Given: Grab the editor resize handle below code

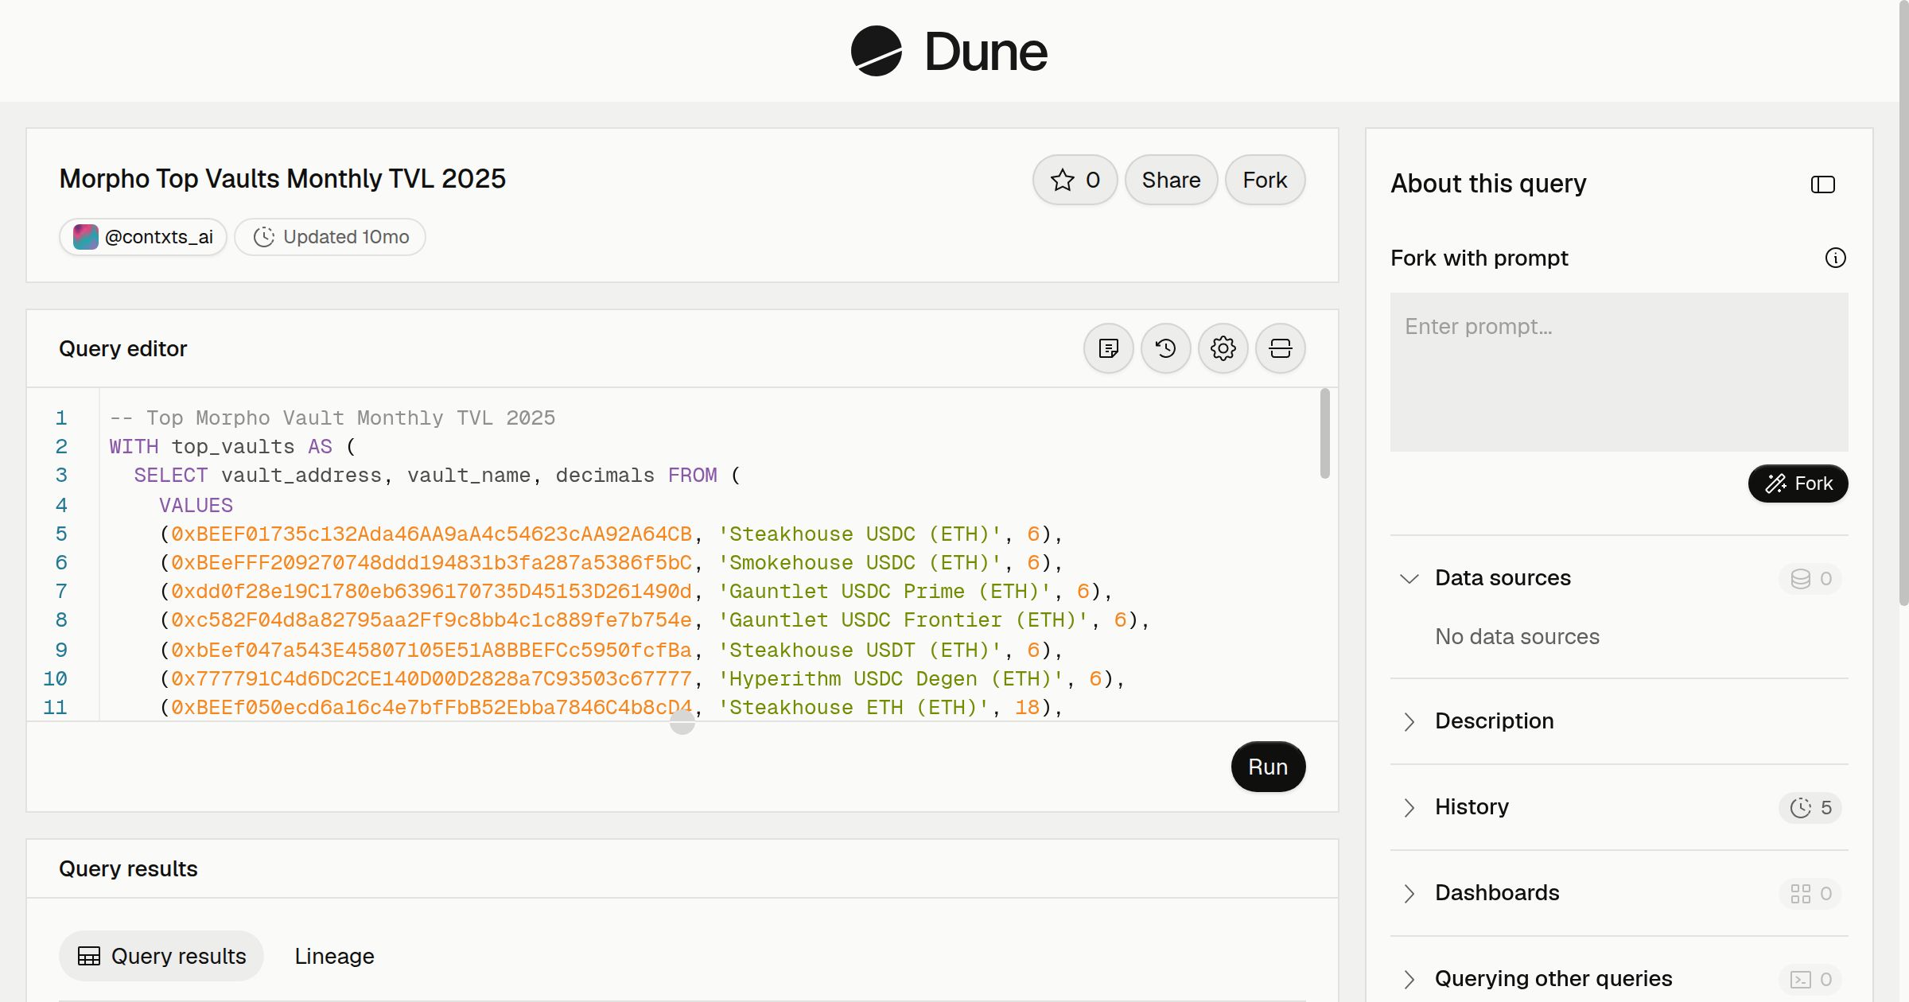Looking at the screenshot, I should tap(682, 722).
